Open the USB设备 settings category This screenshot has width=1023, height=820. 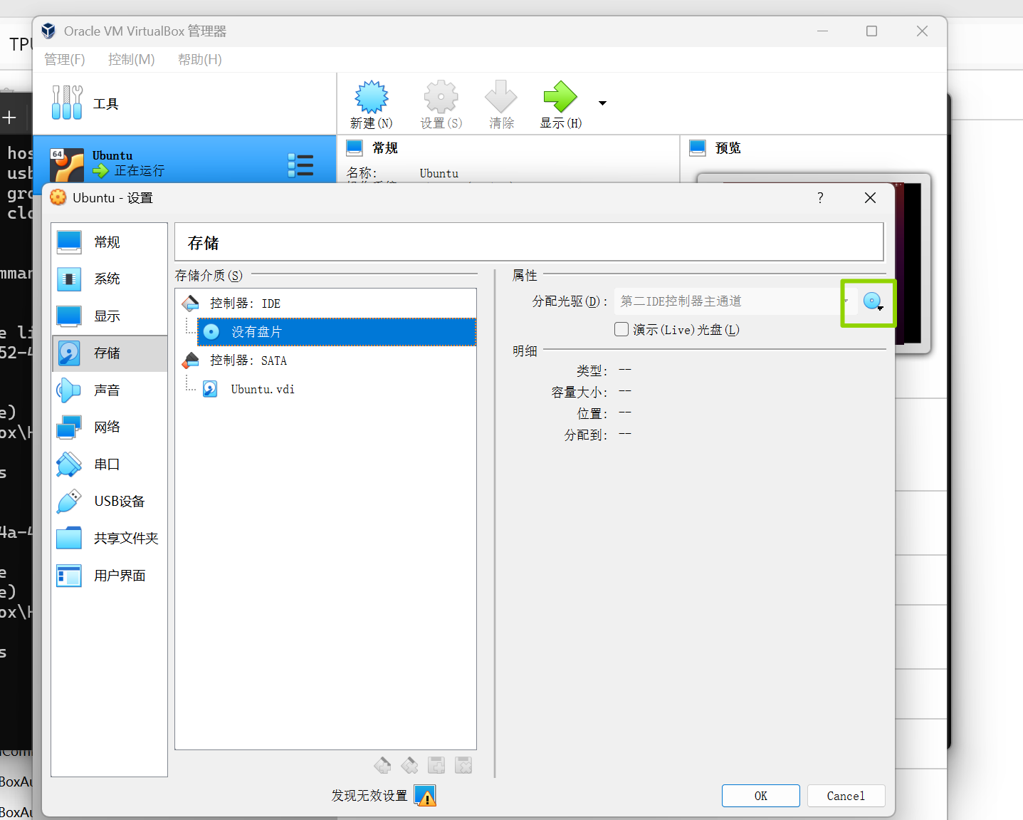coord(110,502)
